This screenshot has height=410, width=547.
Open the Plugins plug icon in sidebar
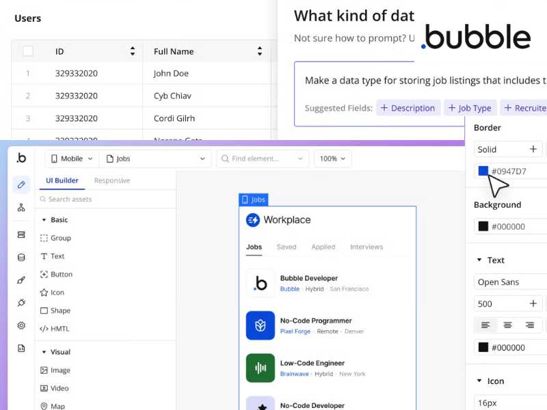click(x=21, y=303)
